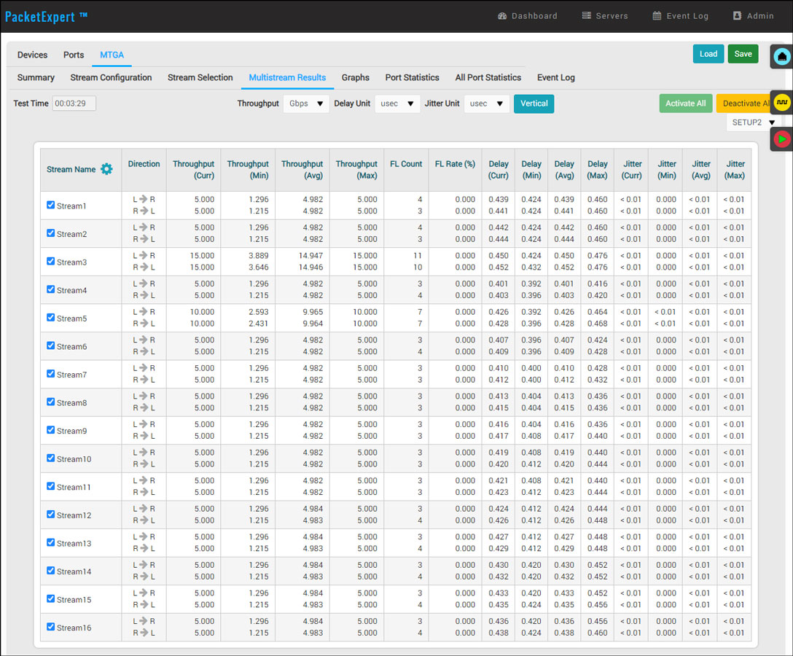The image size is (793, 656).
Task: Click the yellow waveform icon on right sidebar
Action: tap(782, 102)
